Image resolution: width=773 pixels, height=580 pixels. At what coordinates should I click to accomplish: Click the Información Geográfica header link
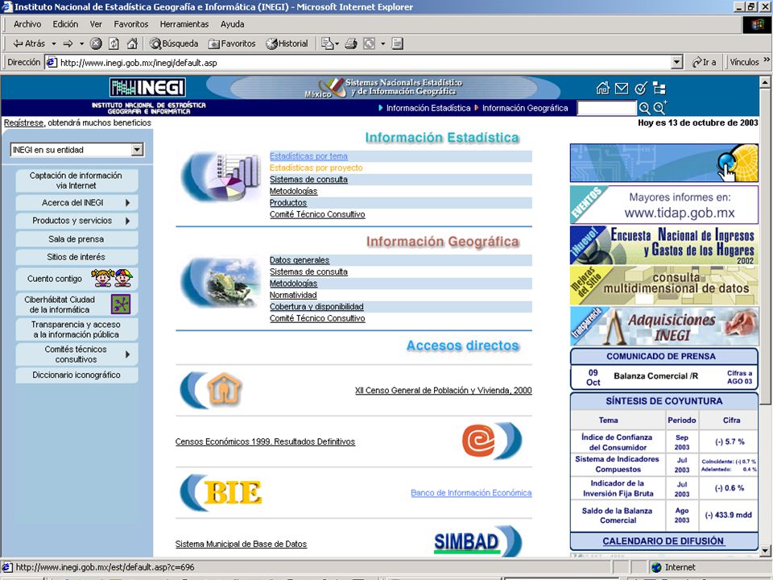pyautogui.click(x=525, y=108)
